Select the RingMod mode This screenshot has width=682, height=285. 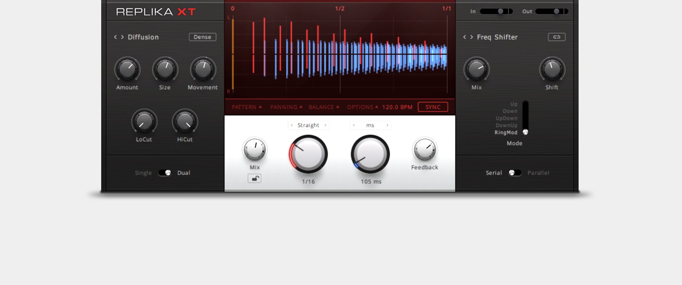(506, 132)
